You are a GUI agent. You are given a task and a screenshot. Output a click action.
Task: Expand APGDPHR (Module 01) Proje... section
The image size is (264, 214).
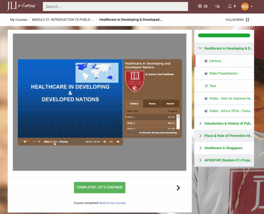point(224,160)
